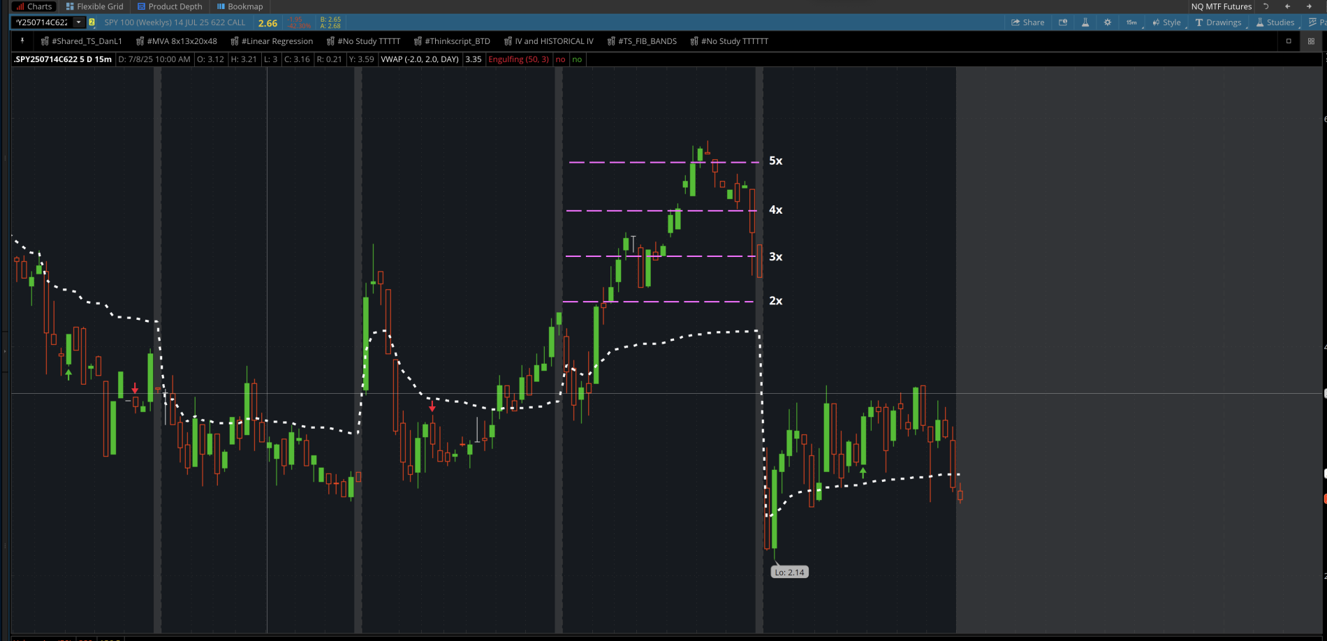Click the reload arrow icon beside NQ MTF Futures
The image size is (1327, 641).
pos(1266,6)
